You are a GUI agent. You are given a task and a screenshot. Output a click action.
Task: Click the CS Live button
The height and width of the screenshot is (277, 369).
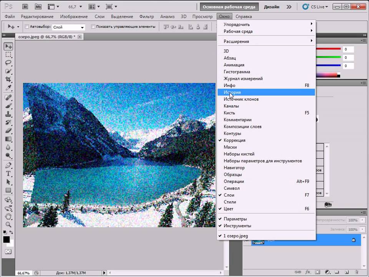pos(313,7)
